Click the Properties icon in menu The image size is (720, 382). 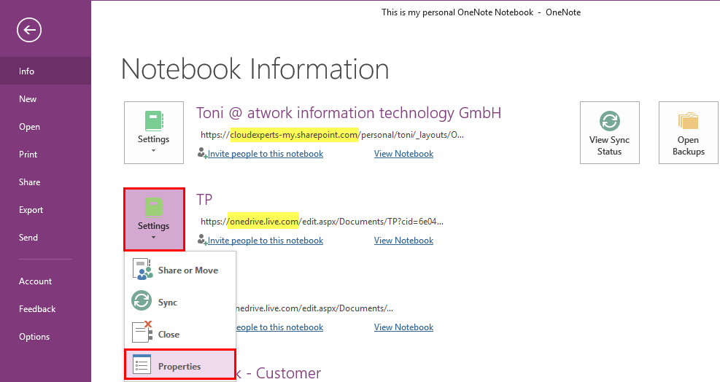click(x=142, y=365)
